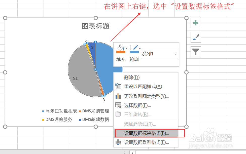The image size is (246, 154).
Task: Click the 设置数据系列格式 icon
Action: (x=118, y=142)
